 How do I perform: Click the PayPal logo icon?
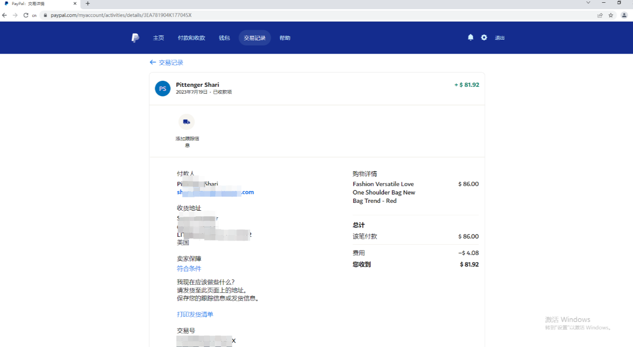(135, 38)
